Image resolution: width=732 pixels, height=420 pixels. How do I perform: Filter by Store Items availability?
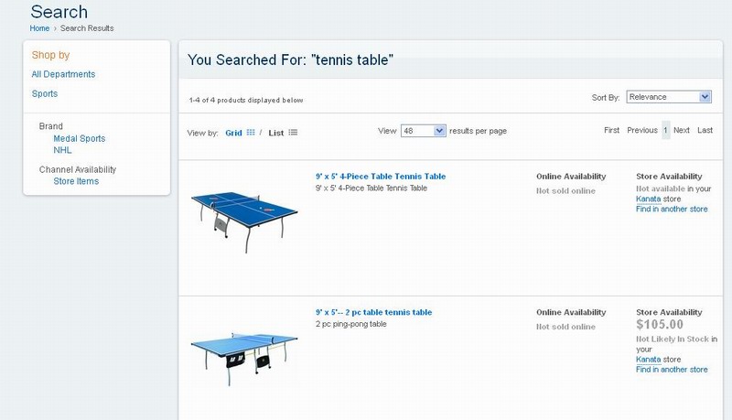[76, 181]
